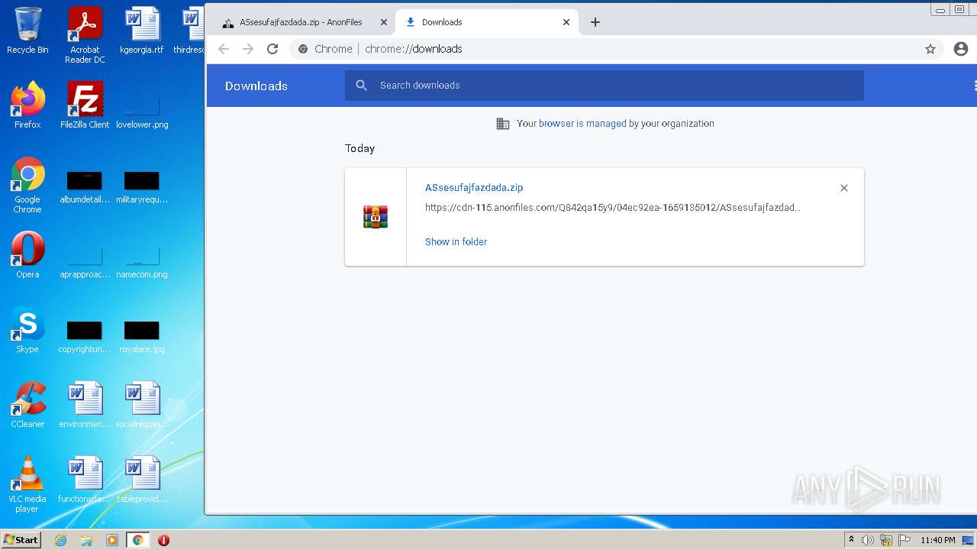Open namecom.png desktop file

(x=142, y=263)
